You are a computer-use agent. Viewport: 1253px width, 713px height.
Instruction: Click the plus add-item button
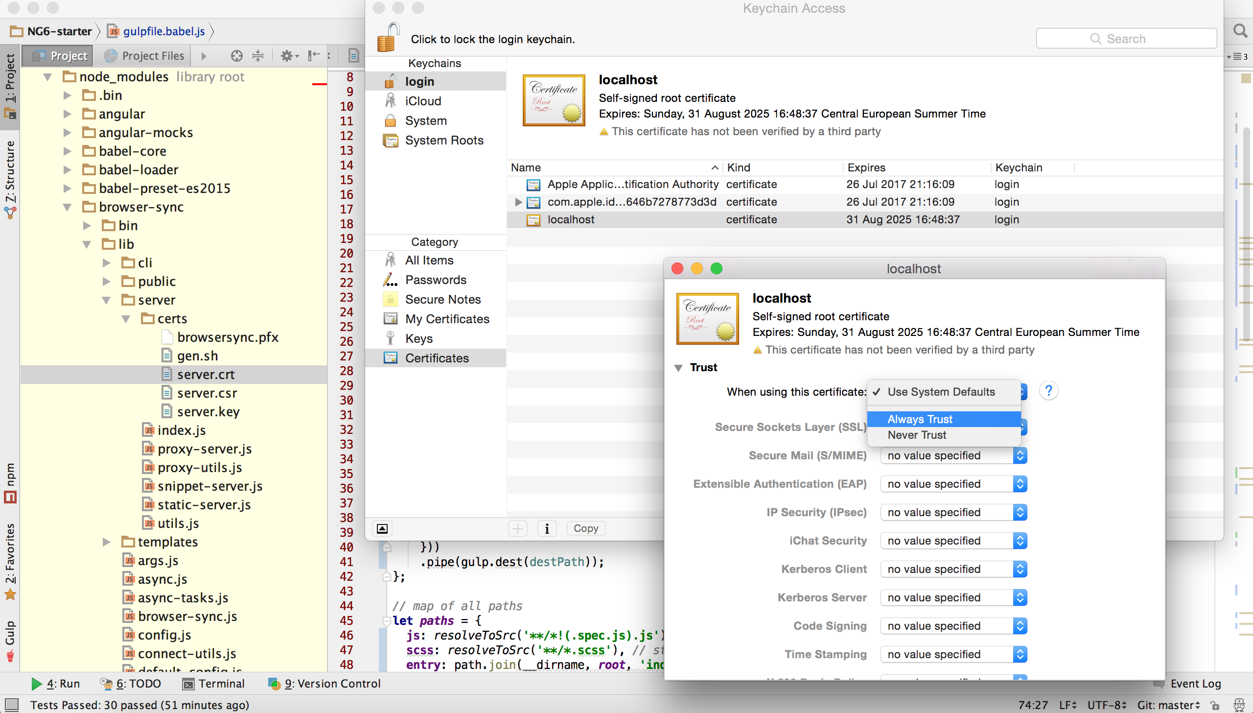click(518, 528)
